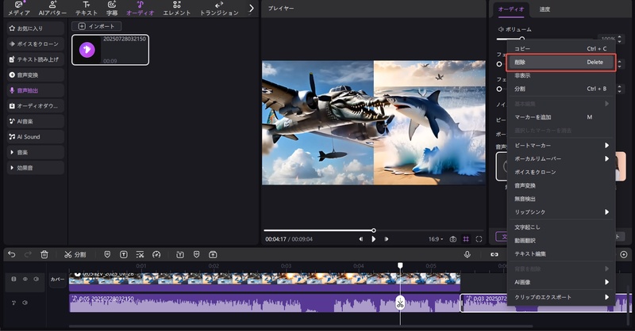Step to the previous frame
635x331 pixels.
[360, 239]
